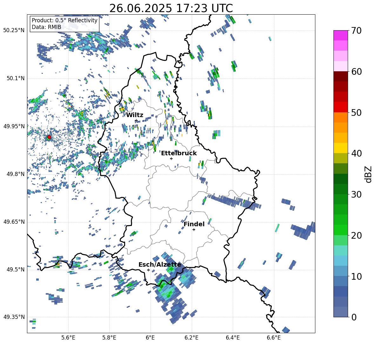The height and width of the screenshot is (344, 376).
Task: Click the title 26.06.2025 17:23 UTC
Action: pos(171,8)
